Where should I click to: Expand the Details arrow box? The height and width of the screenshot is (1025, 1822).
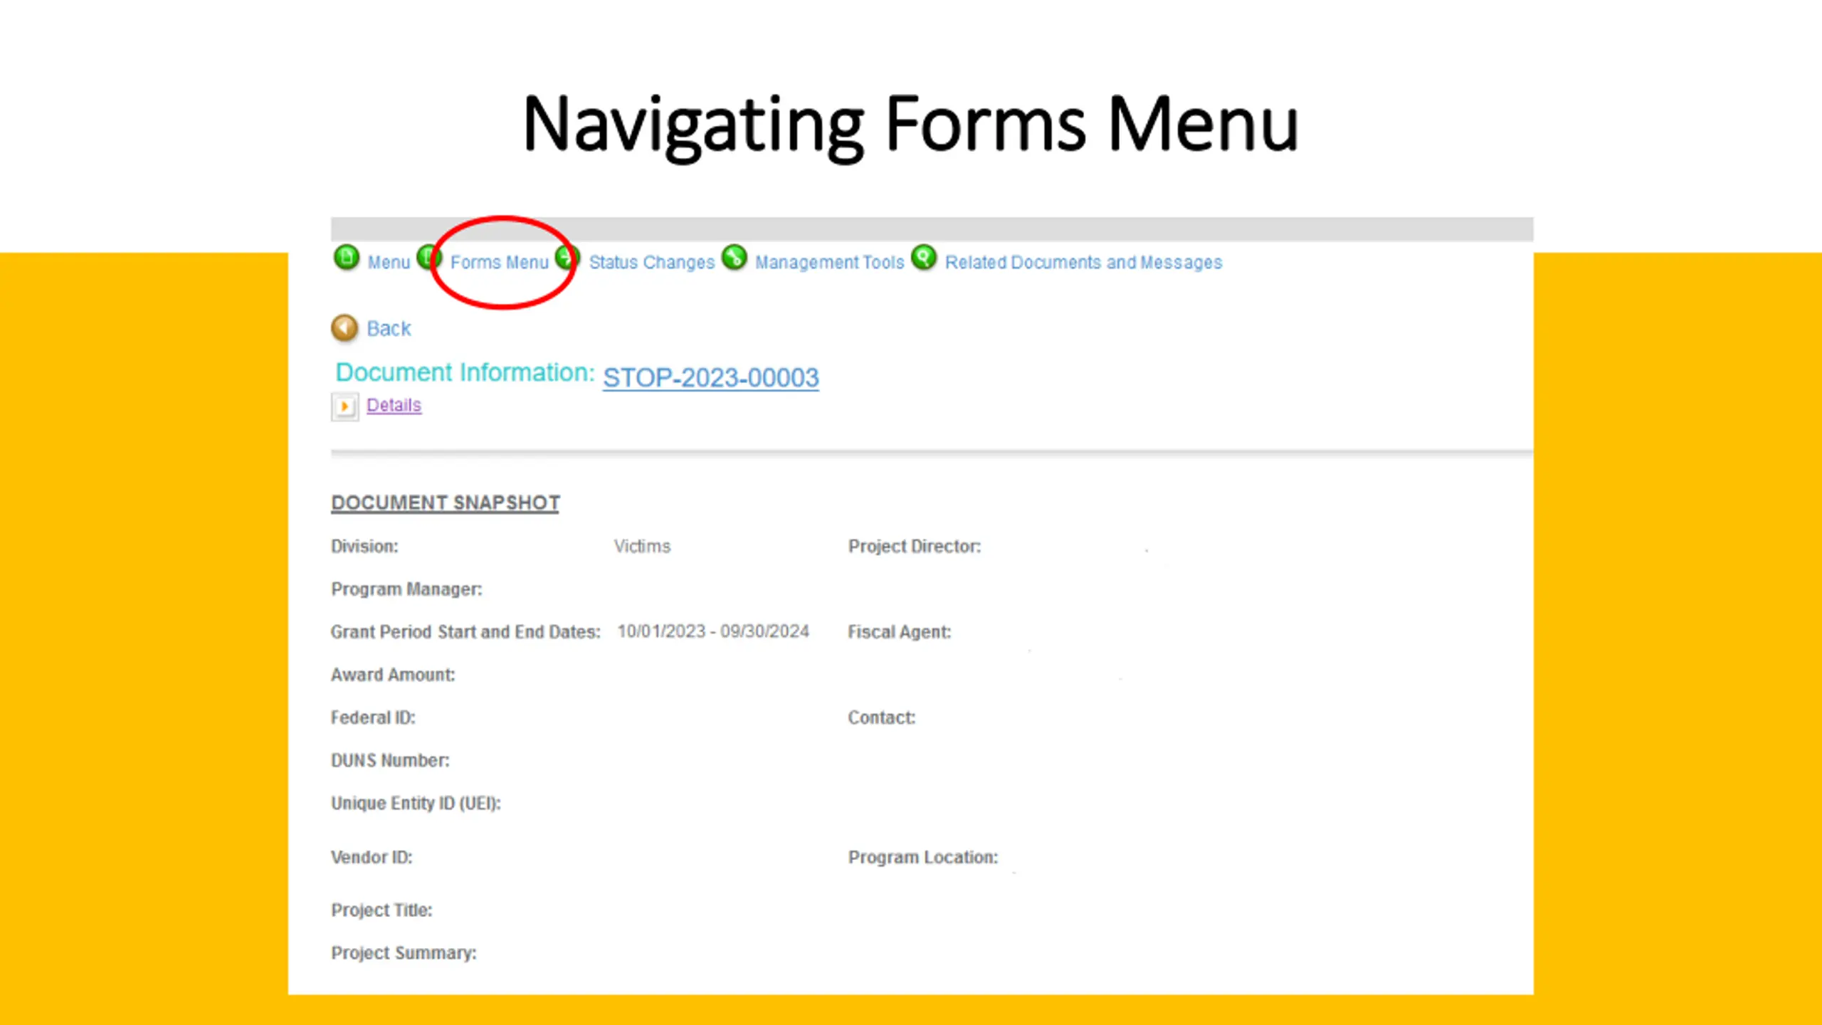(x=344, y=406)
